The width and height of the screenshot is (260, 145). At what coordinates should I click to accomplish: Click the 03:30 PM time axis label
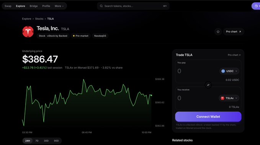[27, 132]
